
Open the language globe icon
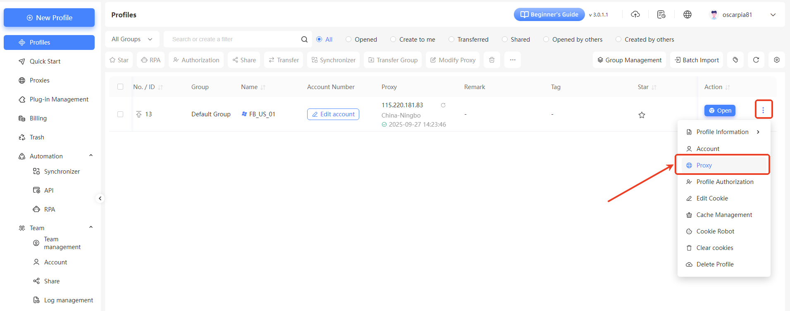coord(687,14)
